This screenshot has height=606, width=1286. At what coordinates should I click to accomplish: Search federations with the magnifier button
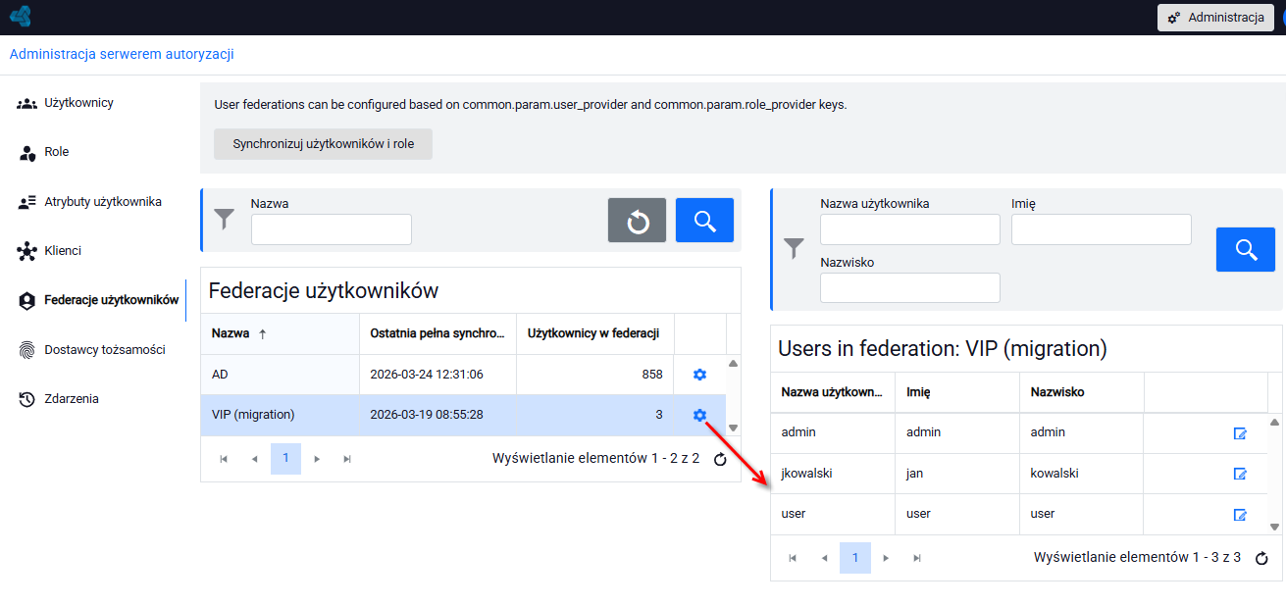(x=704, y=220)
